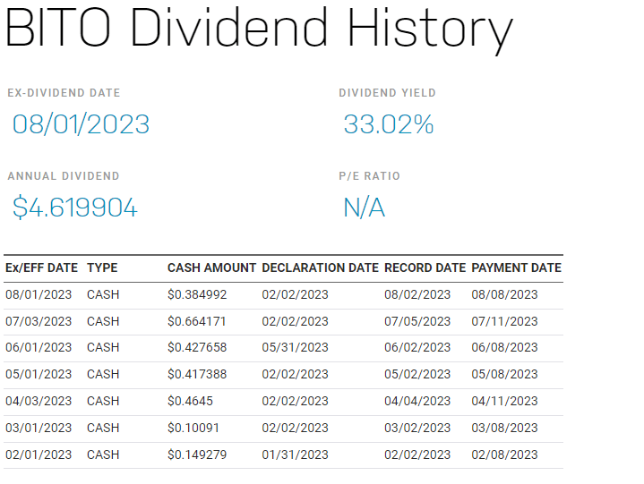
Task: Click the DECLARATION DATE column header
Action: (x=320, y=267)
